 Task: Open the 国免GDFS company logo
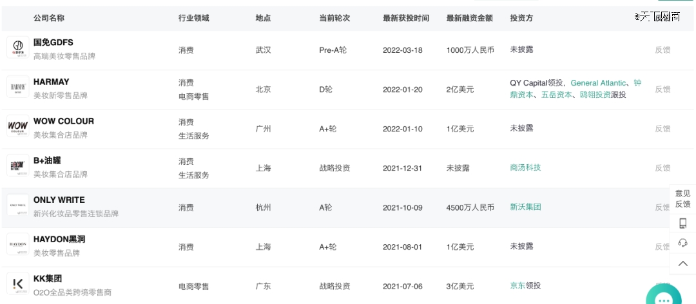pos(18,48)
